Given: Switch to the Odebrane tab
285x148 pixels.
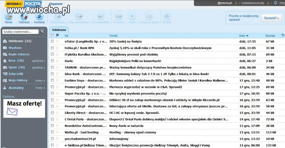Looking at the screenshot, I should (59, 30).
